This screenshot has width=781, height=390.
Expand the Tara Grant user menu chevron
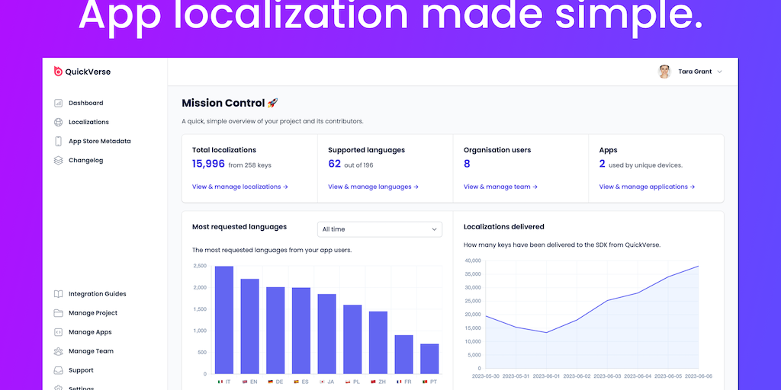point(719,72)
